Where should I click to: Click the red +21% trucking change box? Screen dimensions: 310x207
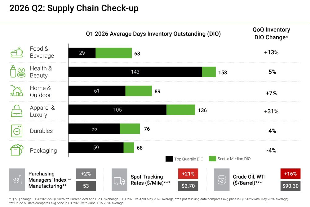(188, 174)
